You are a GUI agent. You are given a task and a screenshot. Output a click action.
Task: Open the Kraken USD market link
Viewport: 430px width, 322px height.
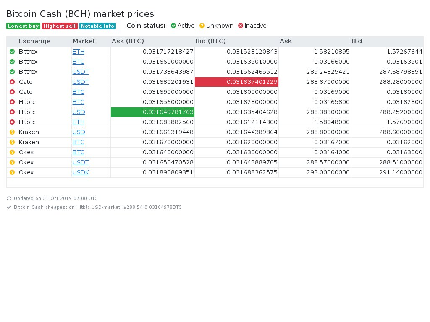pos(79,132)
